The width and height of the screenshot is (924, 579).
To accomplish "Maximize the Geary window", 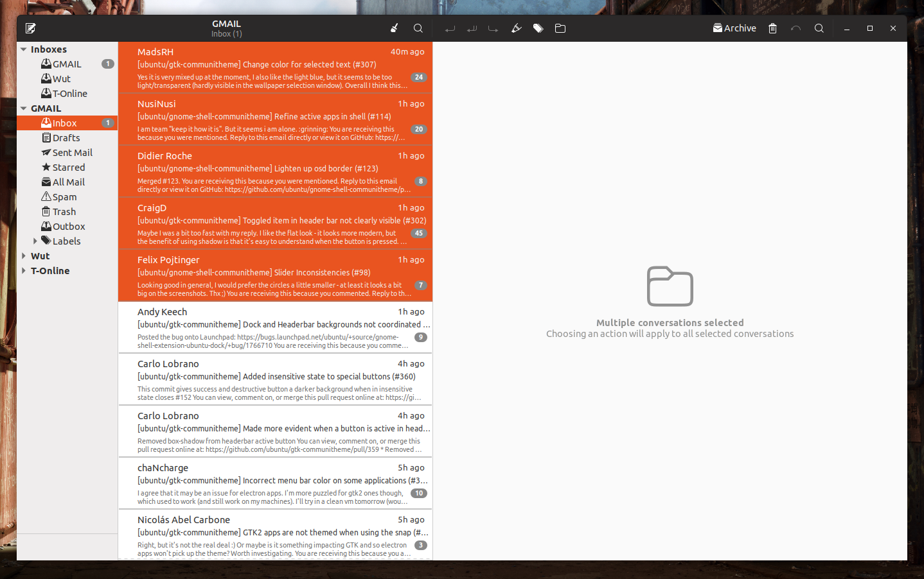I will [x=870, y=28].
